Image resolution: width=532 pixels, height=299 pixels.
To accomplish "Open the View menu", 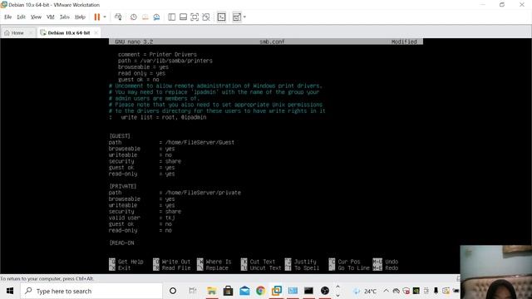I will pos(36,17).
